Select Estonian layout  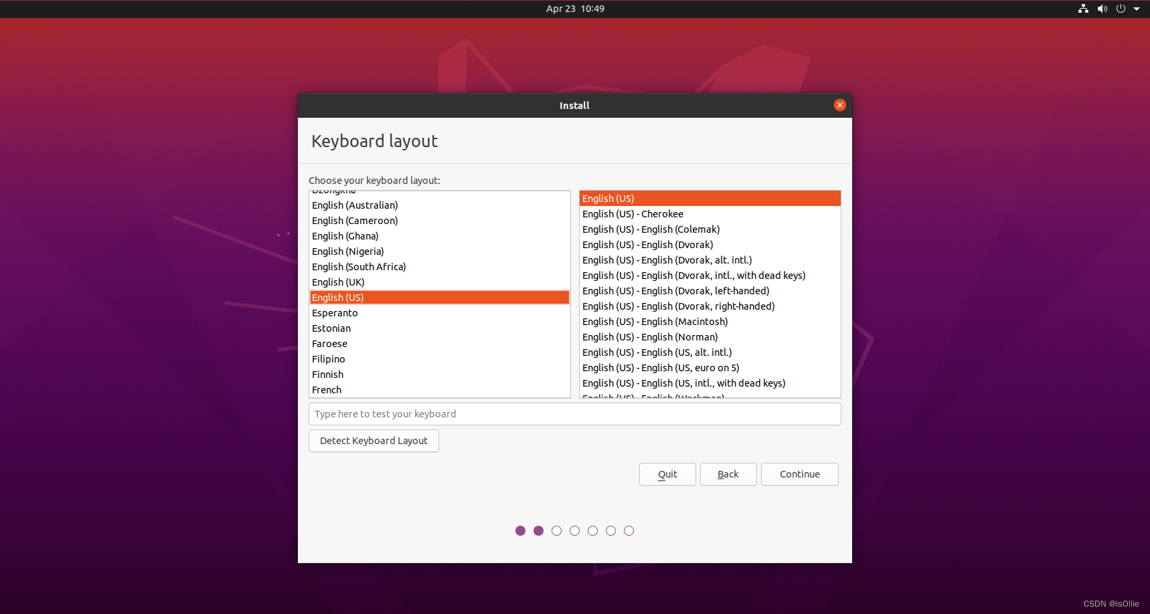pos(440,328)
